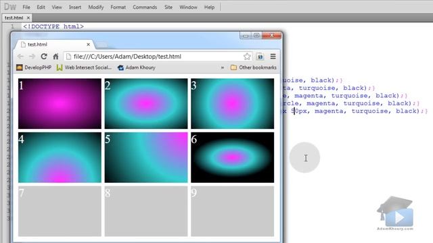
Task: Close the test.html Dreamweaver document tab
Action: click(x=28, y=18)
